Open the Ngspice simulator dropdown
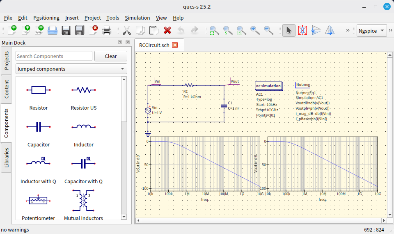The height and width of the screenshot is (234, 394). tap(371, 31)
